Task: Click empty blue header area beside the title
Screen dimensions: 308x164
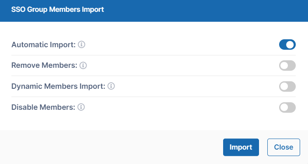Action: (196, 10)
